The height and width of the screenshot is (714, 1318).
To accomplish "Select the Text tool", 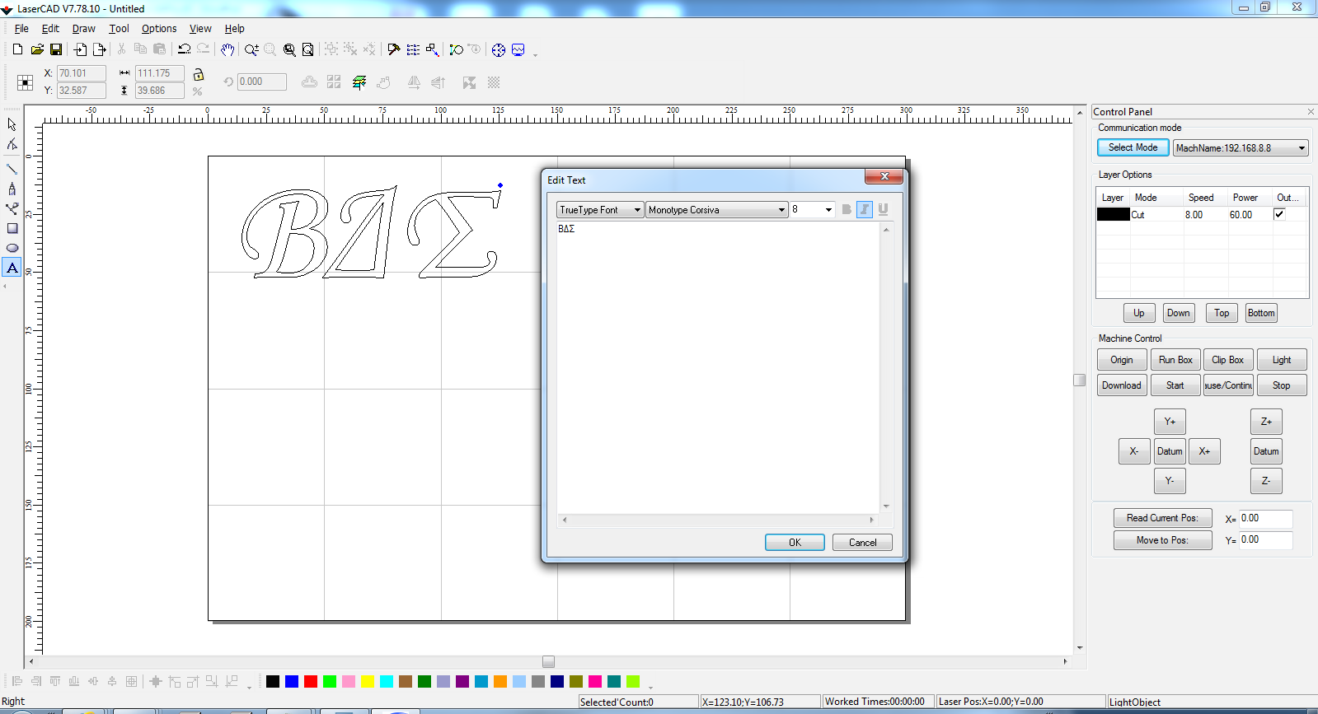I will [x=12, y=268].
